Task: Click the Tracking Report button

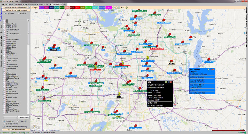Action: [x=24, y=117]
